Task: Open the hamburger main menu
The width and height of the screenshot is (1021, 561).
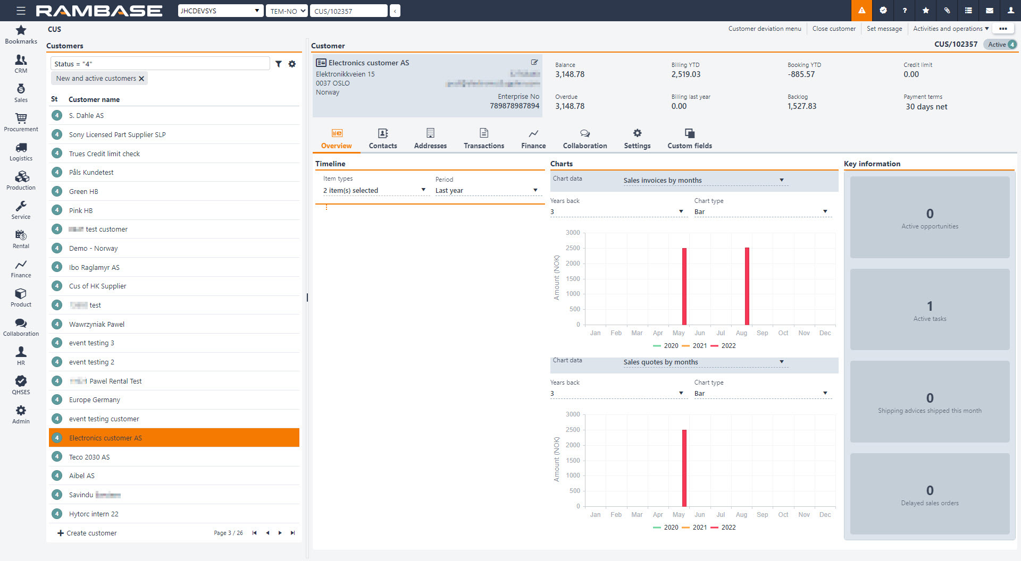Action: coord(21,11)
